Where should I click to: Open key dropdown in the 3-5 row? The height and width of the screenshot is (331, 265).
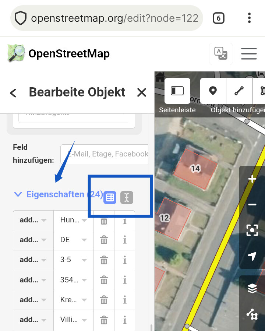(x=44, y=260)
